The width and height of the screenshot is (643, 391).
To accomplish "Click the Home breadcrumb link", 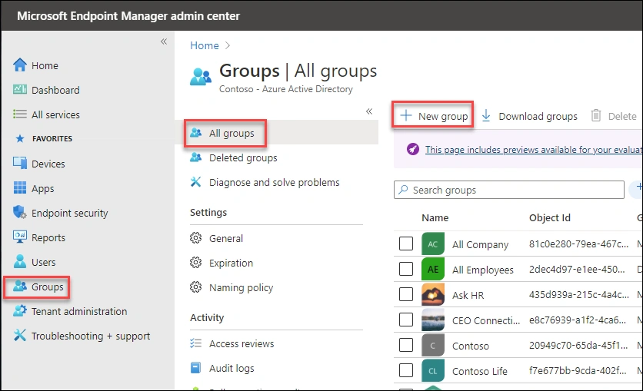I will [x=205, y=45].
